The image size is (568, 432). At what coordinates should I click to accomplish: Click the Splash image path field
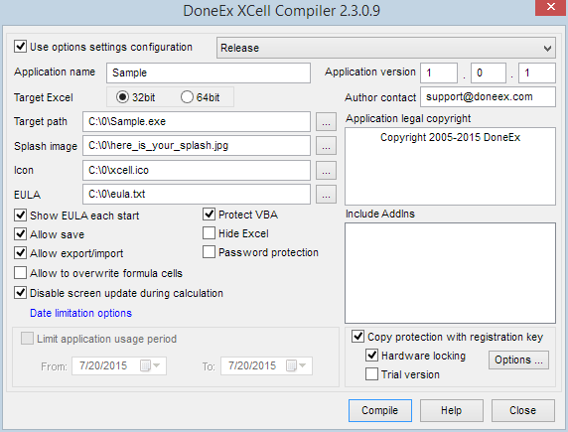[x=197, y=145]
